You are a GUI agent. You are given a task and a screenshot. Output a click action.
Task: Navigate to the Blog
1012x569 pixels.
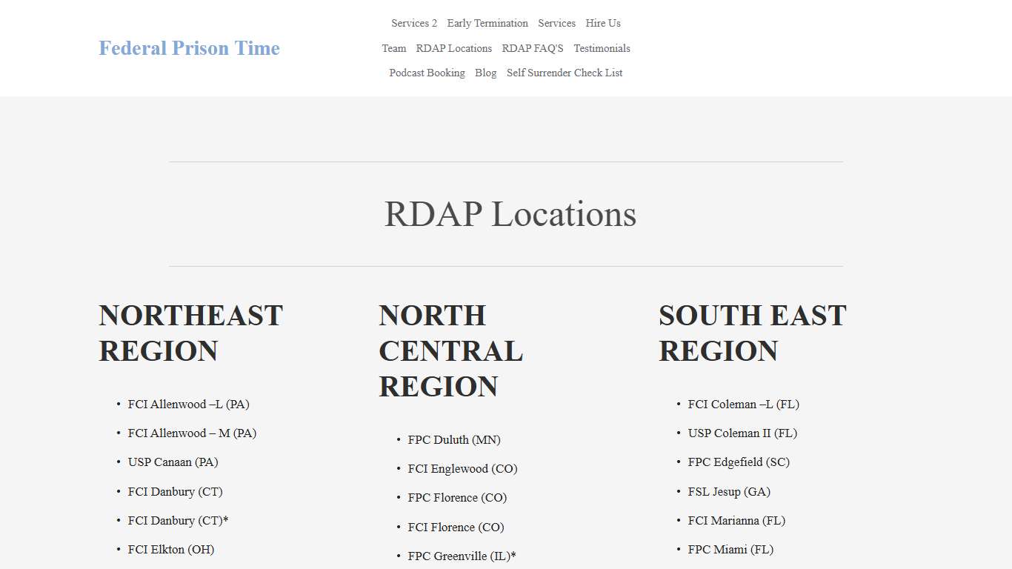tap(486, 73)
